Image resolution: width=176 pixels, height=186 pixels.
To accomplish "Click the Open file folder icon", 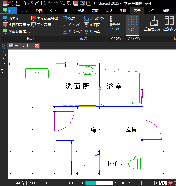I will 30,3.
